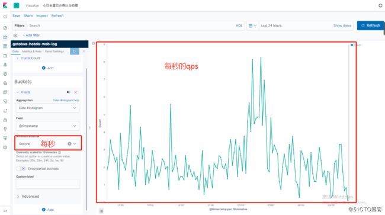Viewport: 385px width, 215px height.
Task: Click the Custom label input field
Action: [x=47, y=184]
